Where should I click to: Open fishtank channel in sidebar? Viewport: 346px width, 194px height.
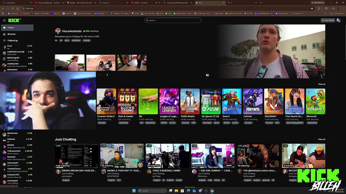[x=17, y=140]
